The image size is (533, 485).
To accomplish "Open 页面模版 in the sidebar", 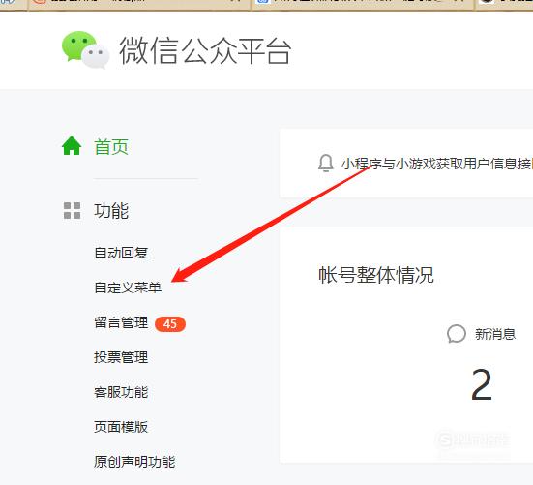I will 121,427.
